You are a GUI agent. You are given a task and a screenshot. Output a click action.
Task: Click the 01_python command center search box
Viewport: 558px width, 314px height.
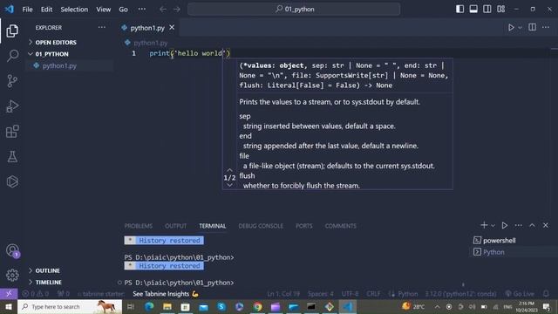pyautogui.click(x=294, y=10)
